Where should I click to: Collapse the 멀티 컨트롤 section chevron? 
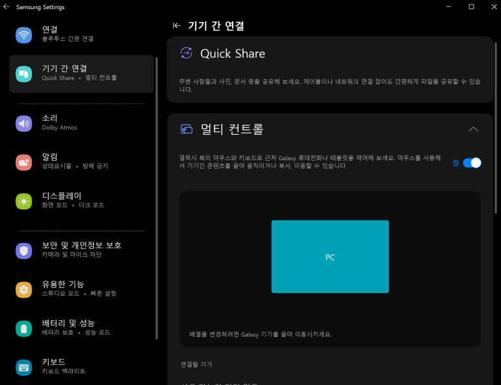(473, 129)
